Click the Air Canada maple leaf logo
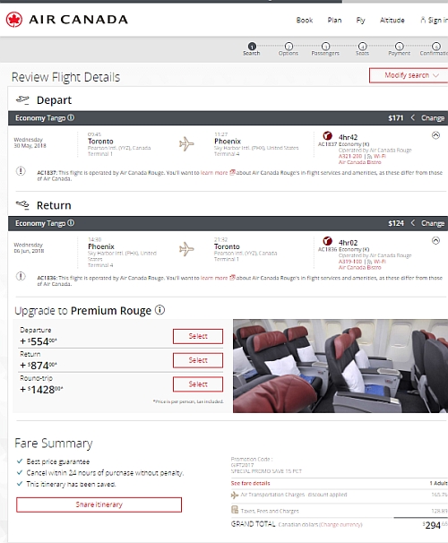 point(13,20)
